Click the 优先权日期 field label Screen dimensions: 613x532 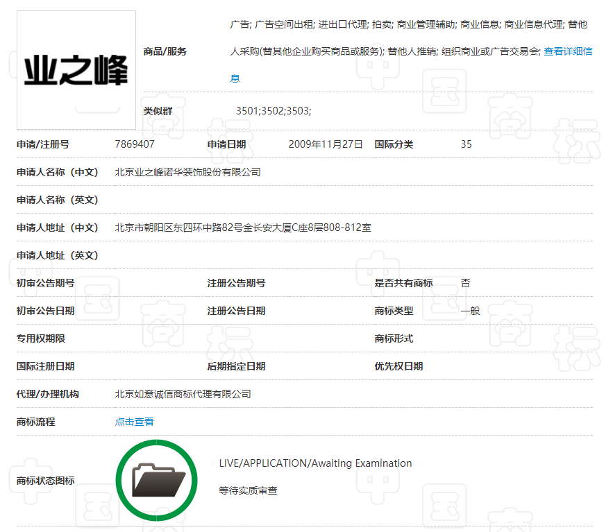coord(398,366)
